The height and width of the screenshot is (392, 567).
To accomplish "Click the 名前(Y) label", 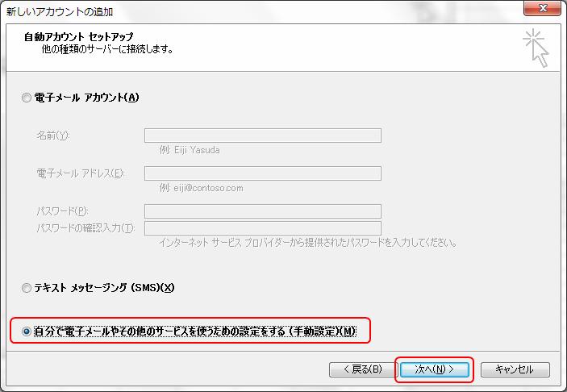I will click(53, 136).
